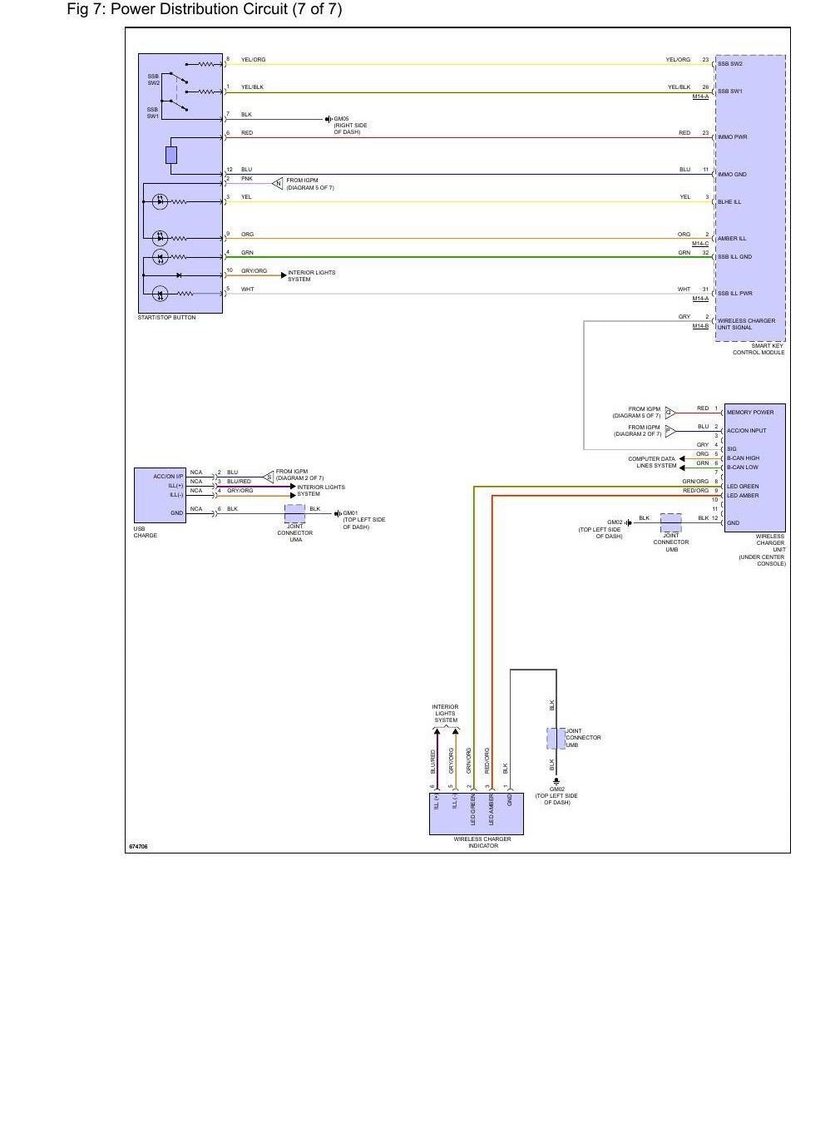Click the M14-B connector label
This screenshot has height=1138, width=840.
pyautogui.click(x=700, y=326)
